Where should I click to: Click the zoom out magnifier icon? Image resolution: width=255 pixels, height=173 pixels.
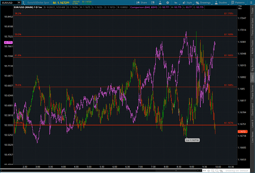(217, 171)
